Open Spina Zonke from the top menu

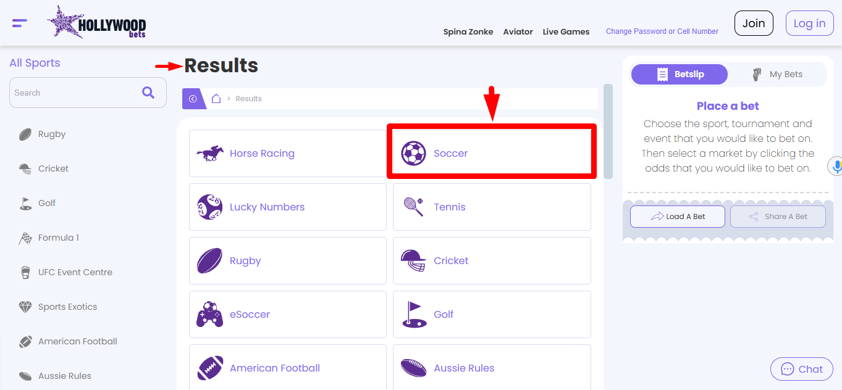(468, 31)
